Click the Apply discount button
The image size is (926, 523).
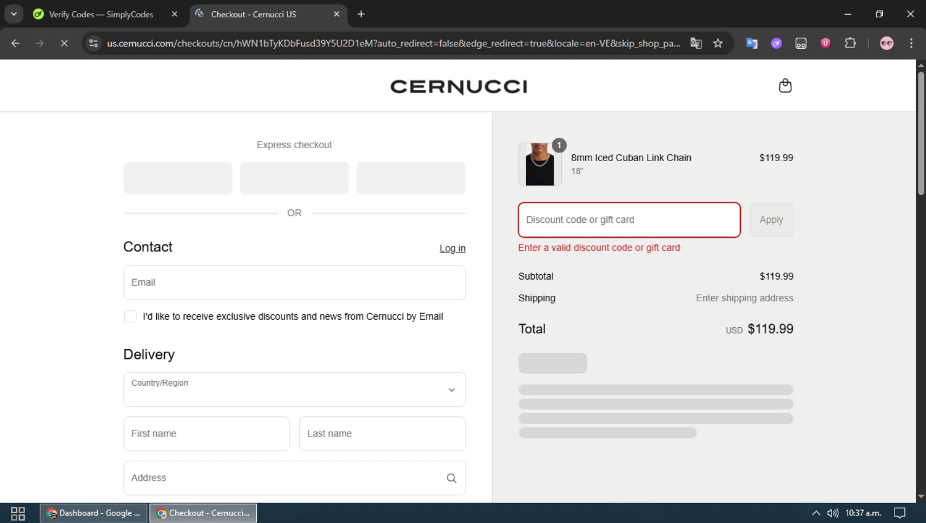click(x=771, y=220)
